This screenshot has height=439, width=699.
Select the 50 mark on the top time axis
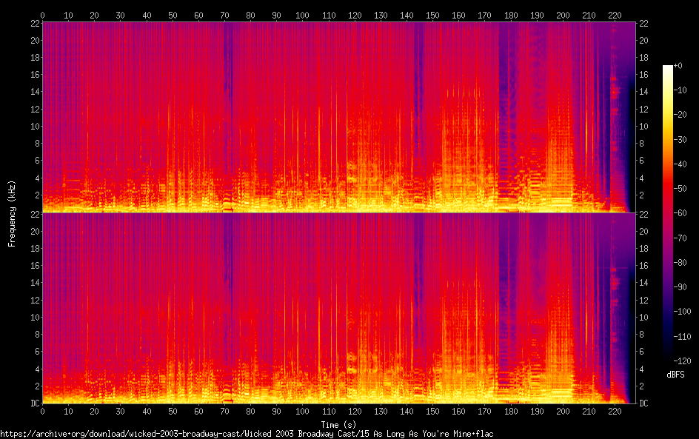point(173,15)
